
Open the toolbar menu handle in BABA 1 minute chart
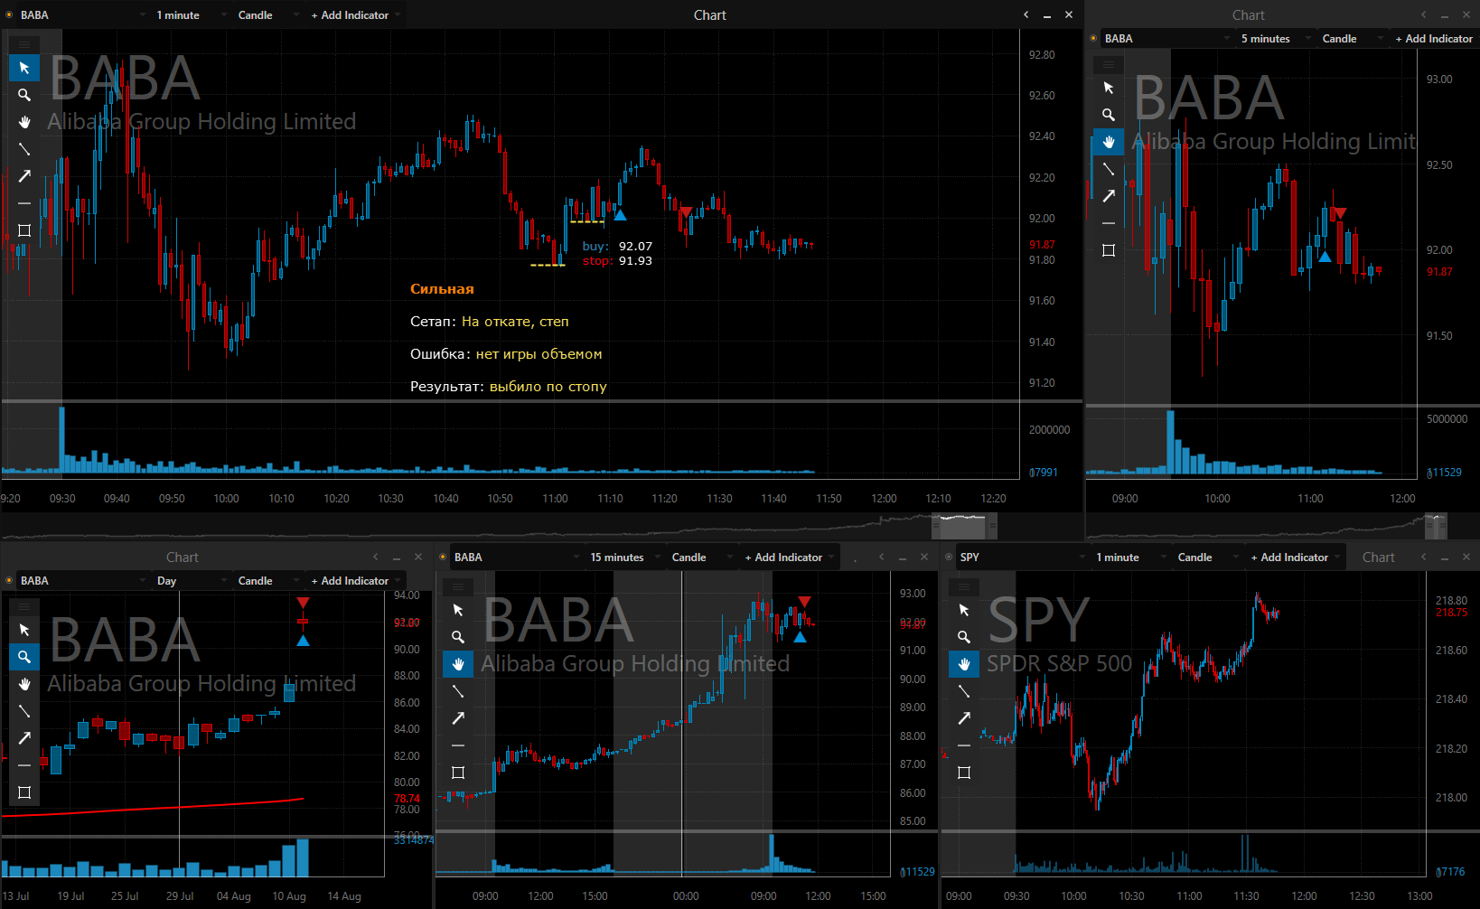tap(24, 44)
